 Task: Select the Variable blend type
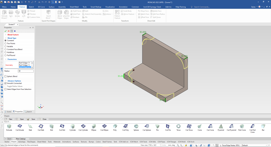click(x=6, y=46)
